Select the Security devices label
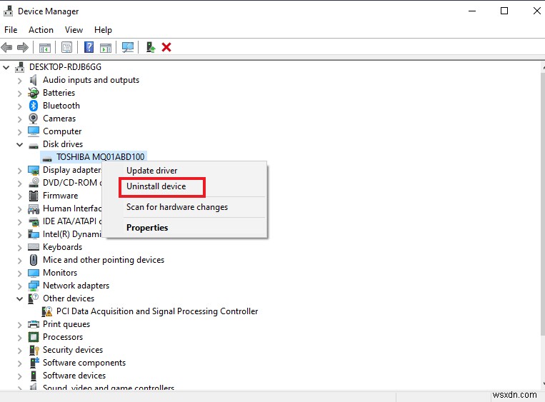545x402 pixels. (73, 350)
